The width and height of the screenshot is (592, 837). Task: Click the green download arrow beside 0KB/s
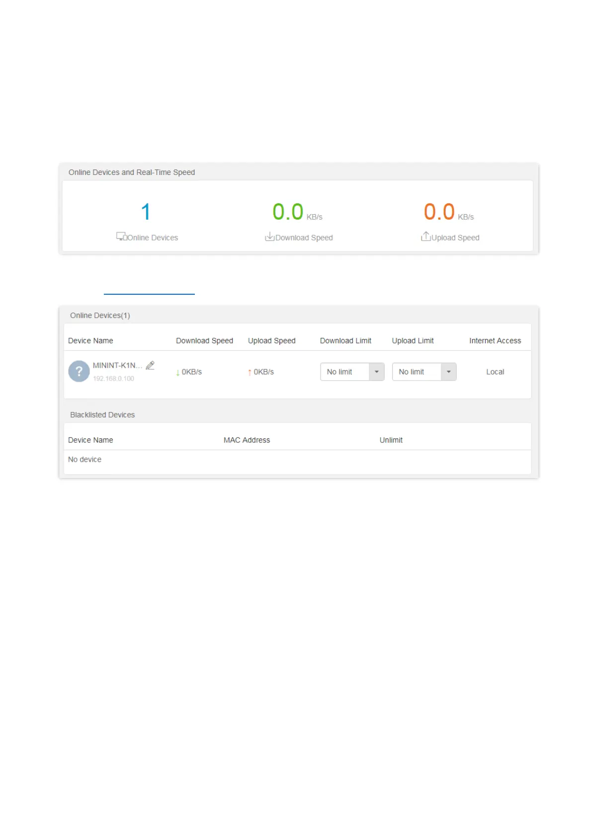point(178,372)
